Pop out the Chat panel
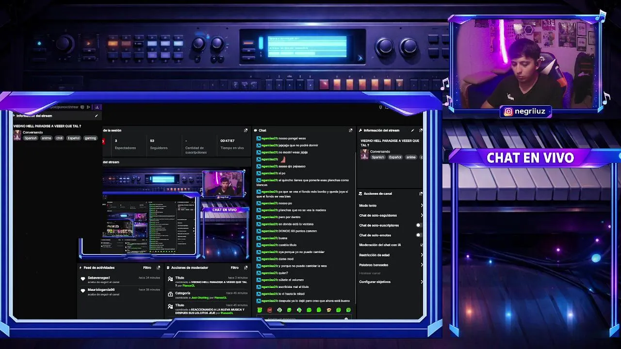 (350, 130)
